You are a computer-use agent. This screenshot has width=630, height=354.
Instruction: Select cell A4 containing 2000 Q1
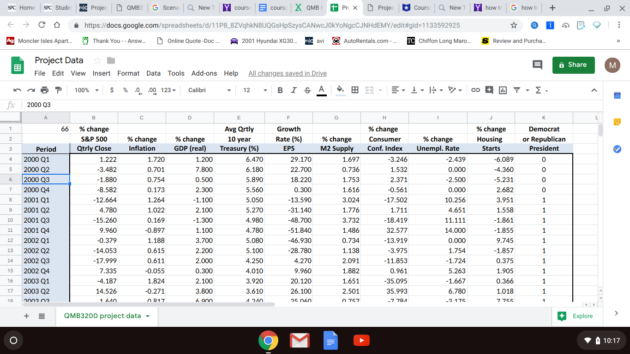pos(46,159)
